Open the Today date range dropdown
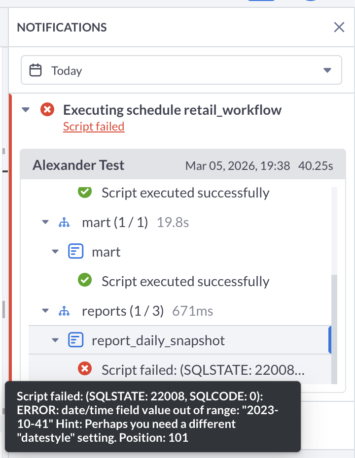This screenshot has width=355, height=458. coord(327,70)
